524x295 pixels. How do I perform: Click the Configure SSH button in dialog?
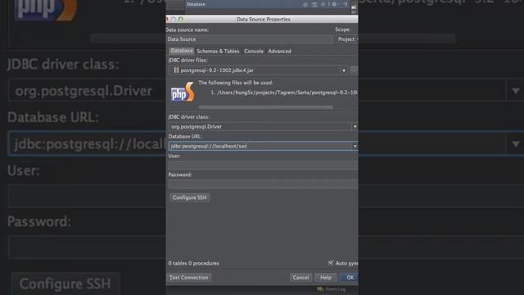click(x=189, y=197)
